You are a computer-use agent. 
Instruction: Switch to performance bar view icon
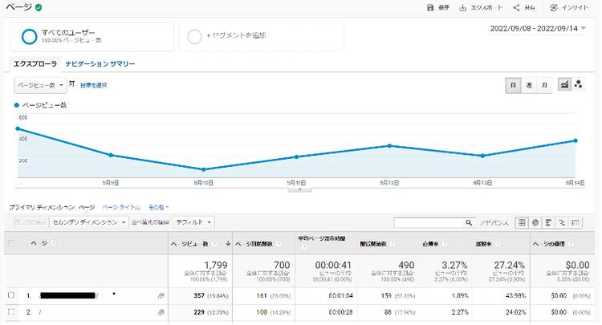[549, 222]
